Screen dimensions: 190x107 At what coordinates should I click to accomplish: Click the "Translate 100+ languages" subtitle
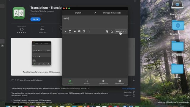coord(42,11)
